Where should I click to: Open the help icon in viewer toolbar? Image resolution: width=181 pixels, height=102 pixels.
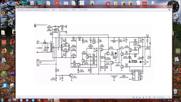click(169, 10)
